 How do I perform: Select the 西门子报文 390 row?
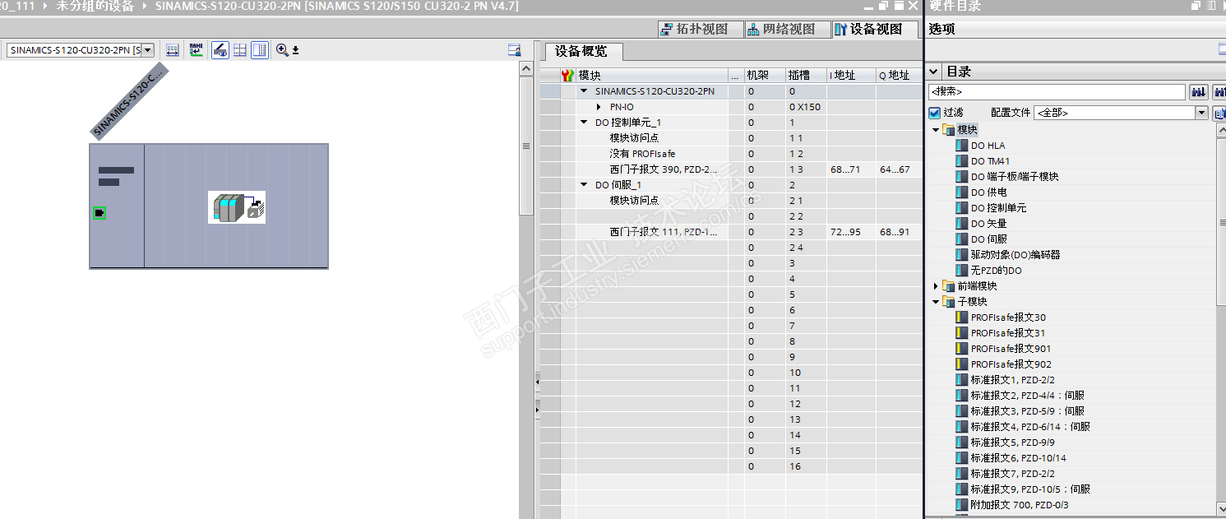[x=732, y=169]
